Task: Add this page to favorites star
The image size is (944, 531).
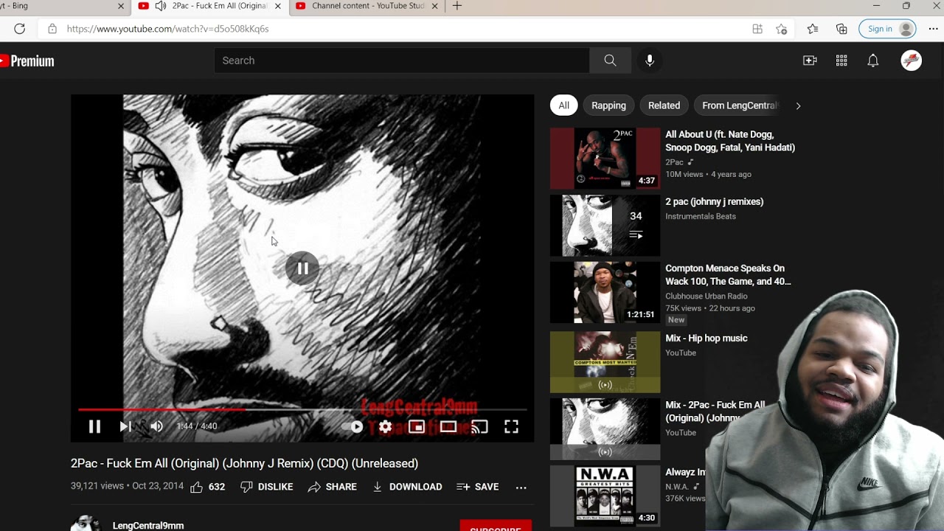Action: 782,29
